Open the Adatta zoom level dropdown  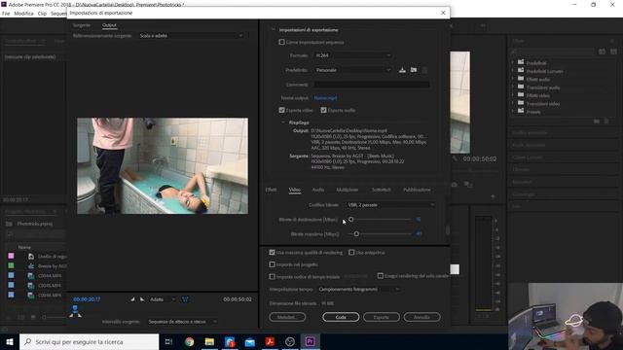(163, 299)
